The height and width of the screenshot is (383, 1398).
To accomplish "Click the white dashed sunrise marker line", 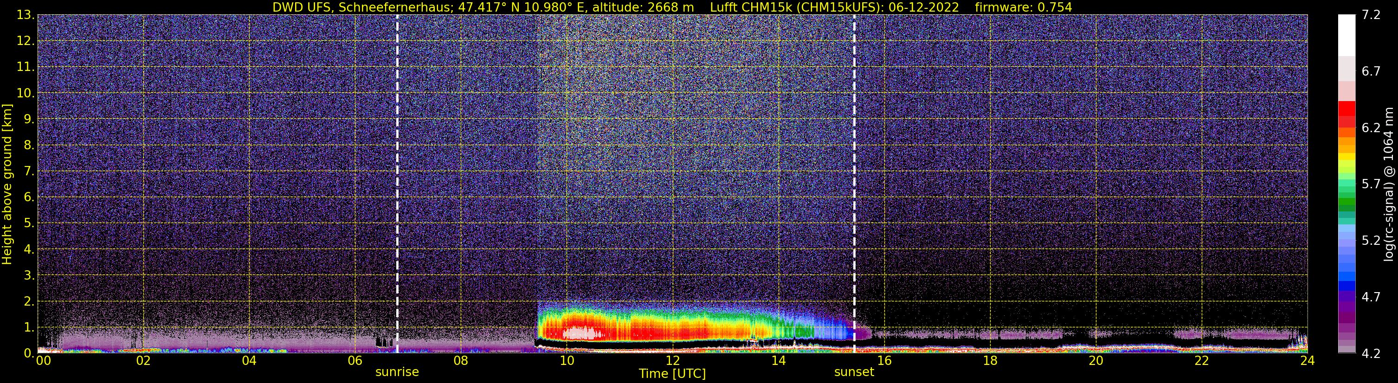I will [397, 184].
